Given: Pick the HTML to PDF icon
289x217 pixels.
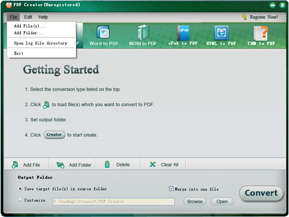Looking at the screenshot, I should tap(221, 33).
